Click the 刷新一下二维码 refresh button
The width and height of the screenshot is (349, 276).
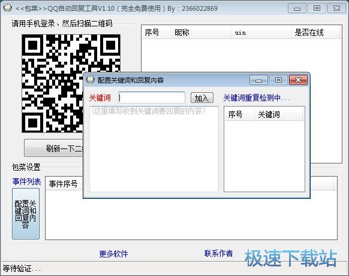54,148
